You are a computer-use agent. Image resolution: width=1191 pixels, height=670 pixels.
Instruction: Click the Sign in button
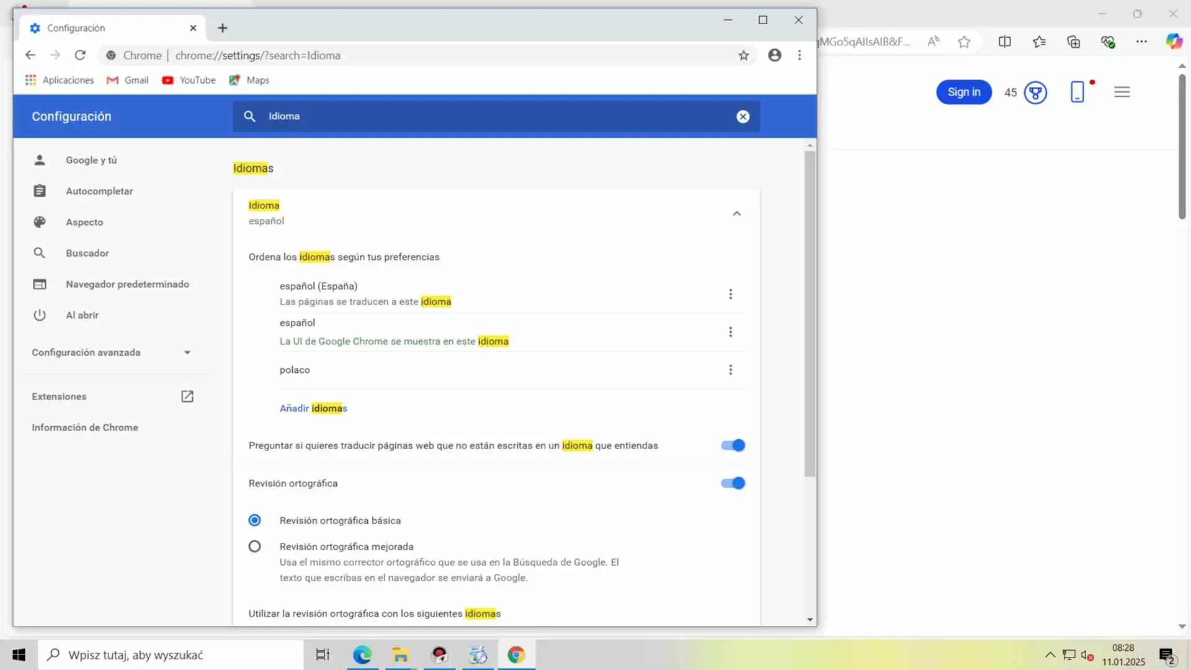(963, 92)
